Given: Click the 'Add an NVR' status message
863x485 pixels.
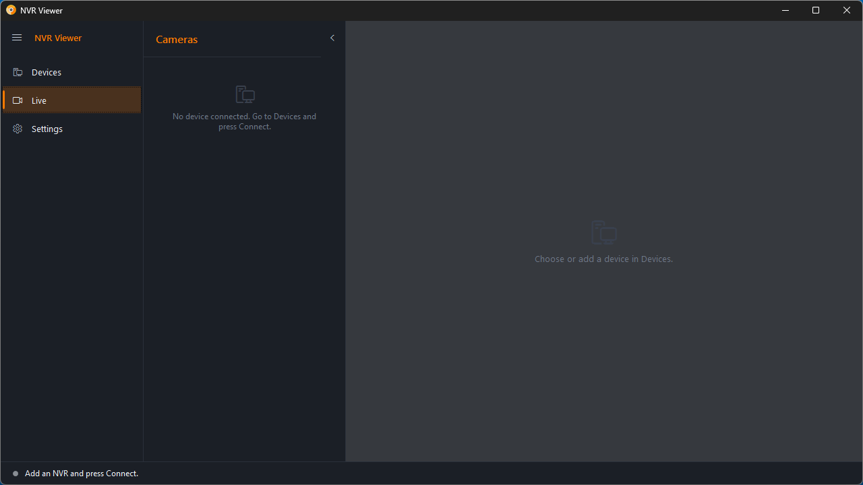Looking at the screenshot, I should [82, 474].
